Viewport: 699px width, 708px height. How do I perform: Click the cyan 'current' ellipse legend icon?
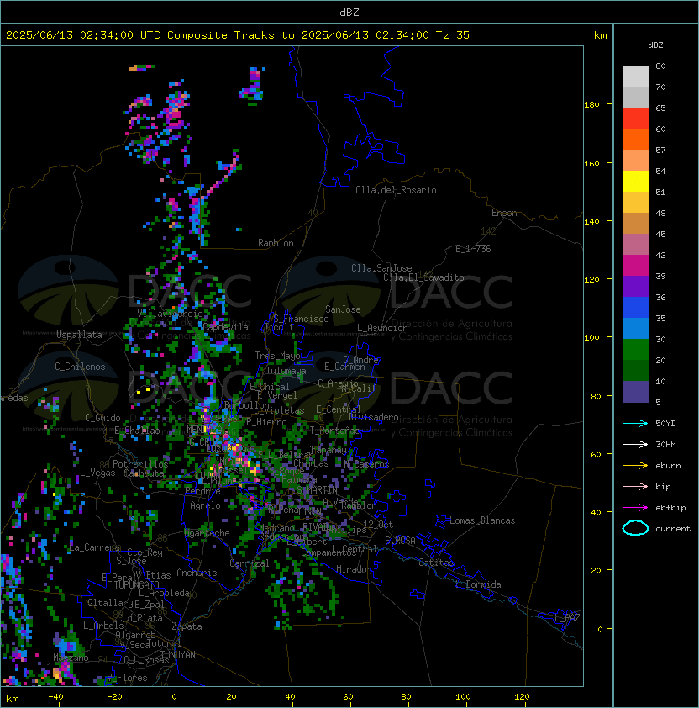click(635, 528)
